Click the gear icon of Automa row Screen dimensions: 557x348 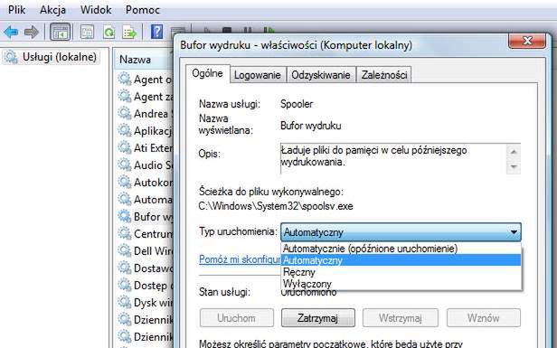tap(125, 199)
